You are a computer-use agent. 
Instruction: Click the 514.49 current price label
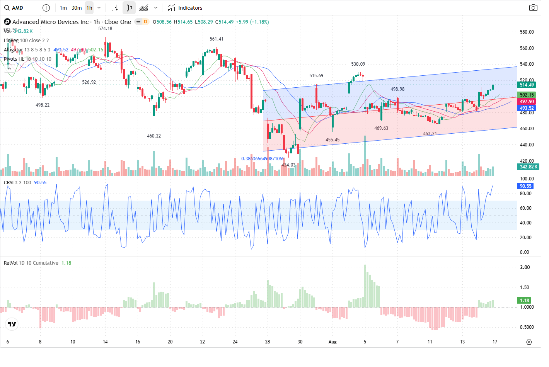pos(527,85)
